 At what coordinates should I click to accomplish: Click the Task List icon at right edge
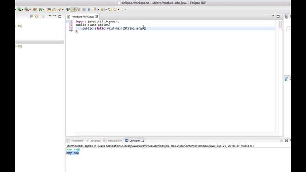click(x=287, y=17)
